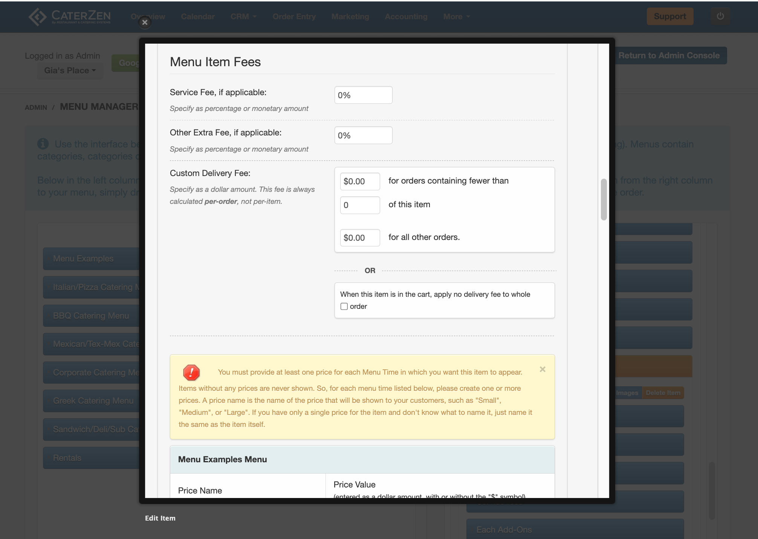758x539 pixels.
Task: Check the no delivery fee checkbox
Action: 344,307
